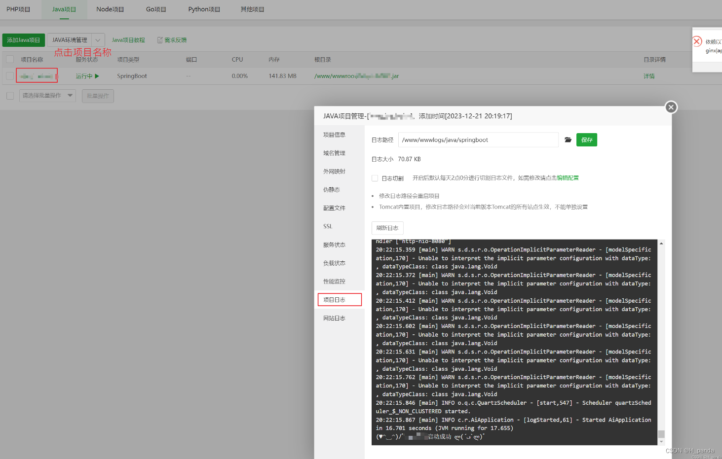
Task: Check the SpringBoot project row checkbox
Action: tap(10, 76)
